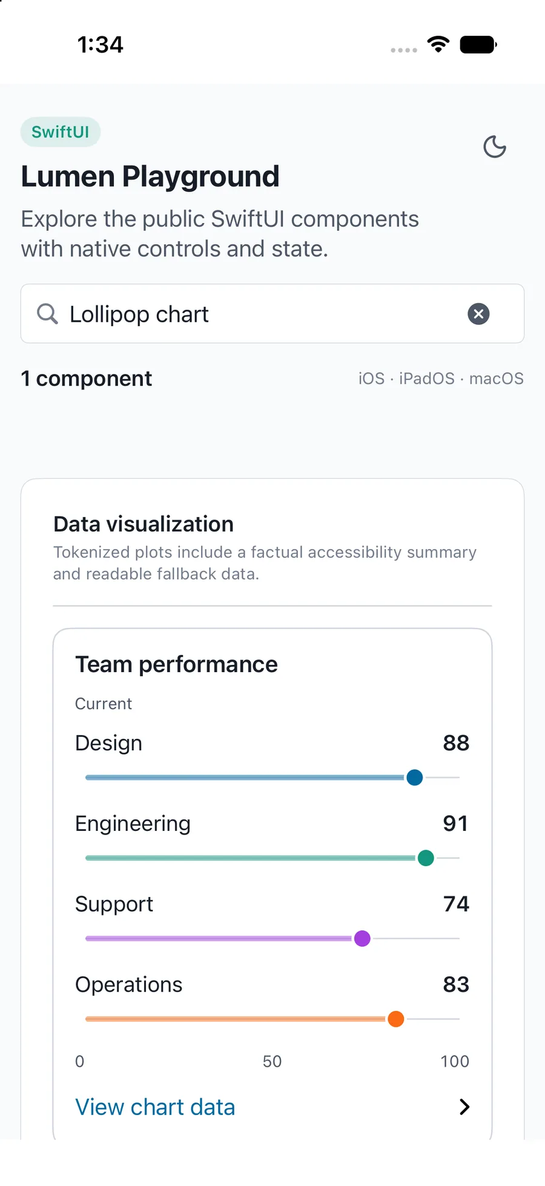The width and height of the screenshot is (545, 1186).
Task: Click the Engineering row label
Action: (x=133, y=824)
